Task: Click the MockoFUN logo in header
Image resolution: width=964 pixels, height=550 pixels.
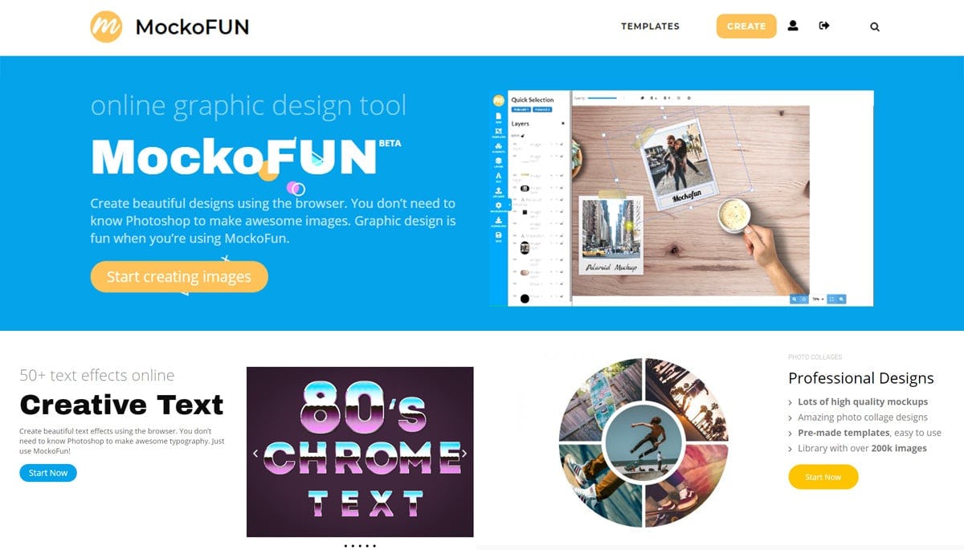Action: 170,26
